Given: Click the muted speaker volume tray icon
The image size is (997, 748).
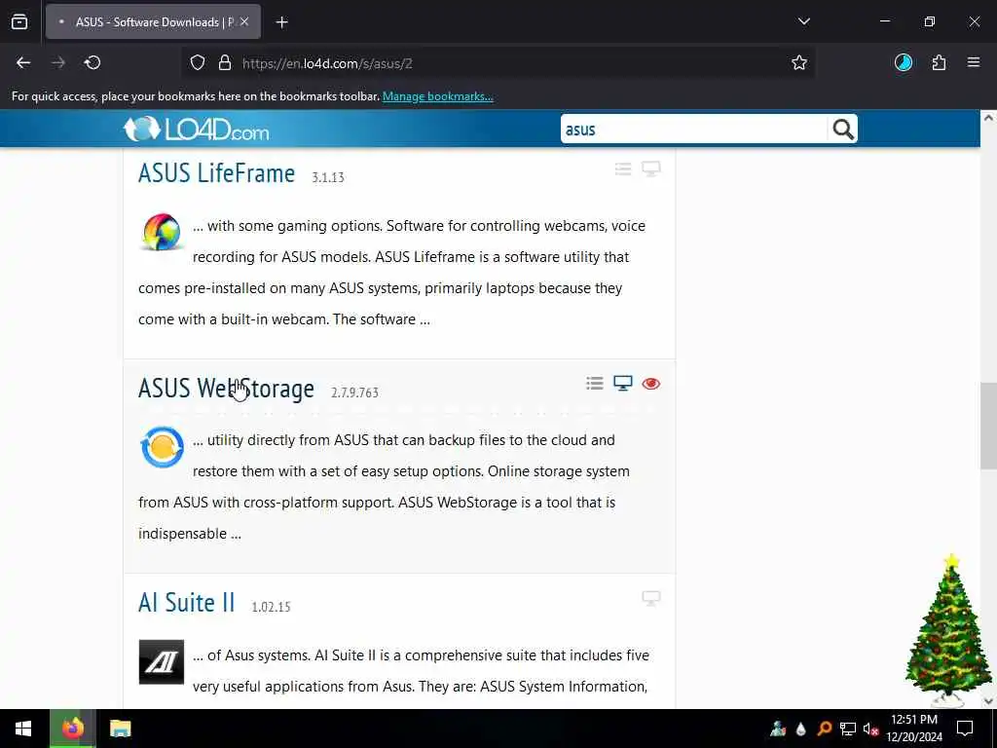Looking at the screenshot, I should tap(870, 729).
